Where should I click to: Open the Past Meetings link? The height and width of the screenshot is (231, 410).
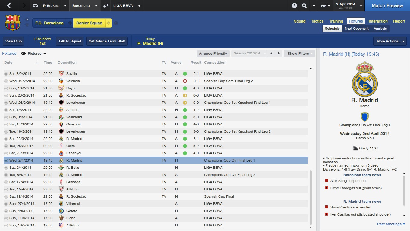(x=391, y=224)
